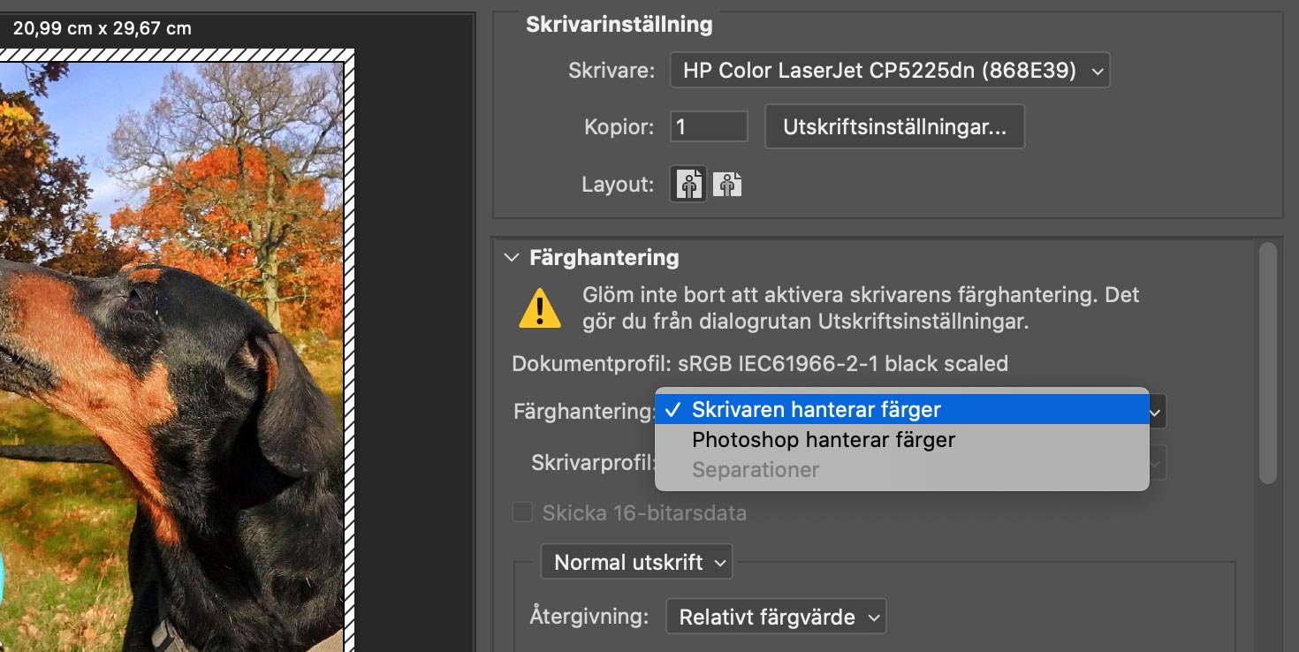The width and height of the screenshot is (1299, 652).
Task: Open the Normal utskrift dropdown
Action: pos(636,562)
